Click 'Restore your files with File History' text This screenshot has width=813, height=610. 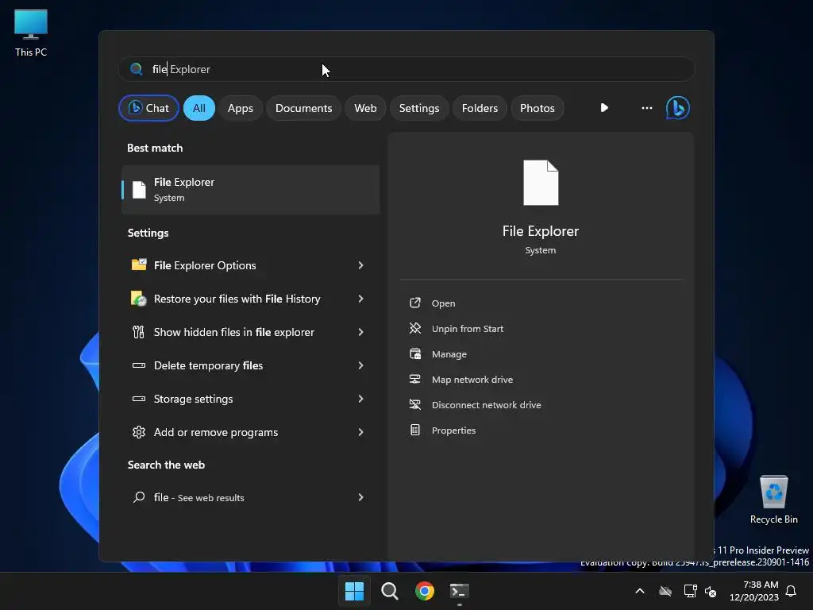[x=237, y=299]
